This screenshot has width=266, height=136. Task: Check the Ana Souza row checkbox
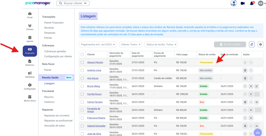[82, 79]
